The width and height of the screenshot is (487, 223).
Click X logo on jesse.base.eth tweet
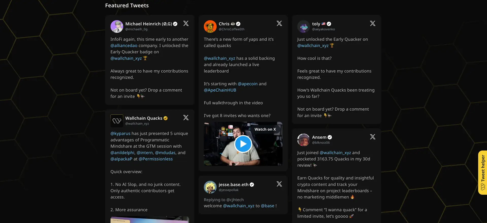[x=279, y=184]
